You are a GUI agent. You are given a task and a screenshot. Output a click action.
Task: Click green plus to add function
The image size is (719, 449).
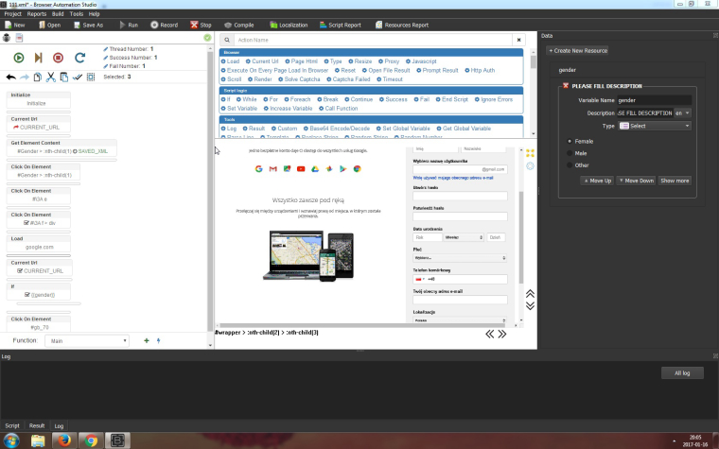pos(146,340)
